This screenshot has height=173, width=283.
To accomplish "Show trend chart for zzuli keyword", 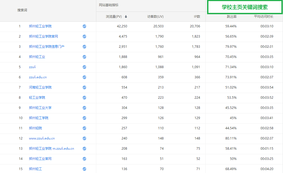I will (x=84, y=67).
